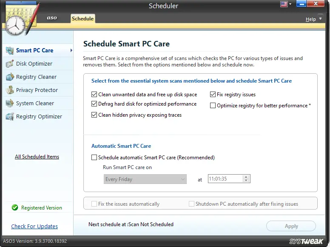Enable Optimize registry for better performance

(213, 105)
